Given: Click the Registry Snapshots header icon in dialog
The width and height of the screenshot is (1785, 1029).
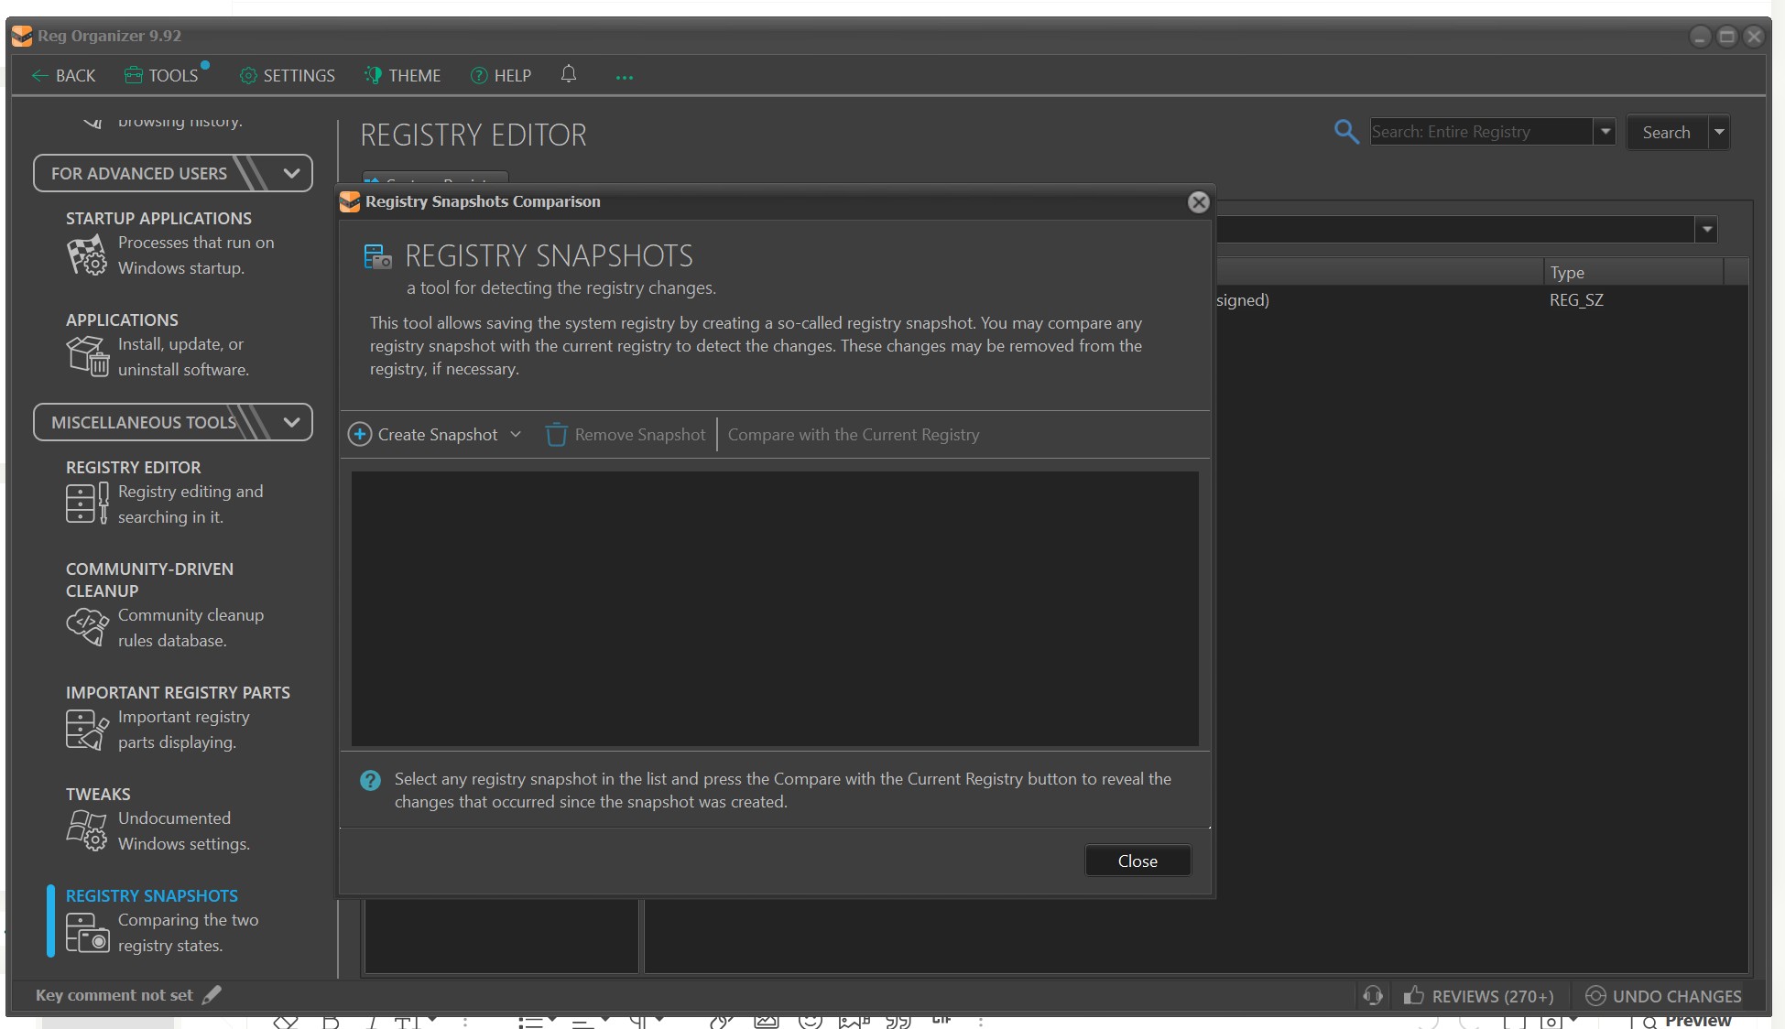Looking at the screenshot, I should [x=377, y=256].
